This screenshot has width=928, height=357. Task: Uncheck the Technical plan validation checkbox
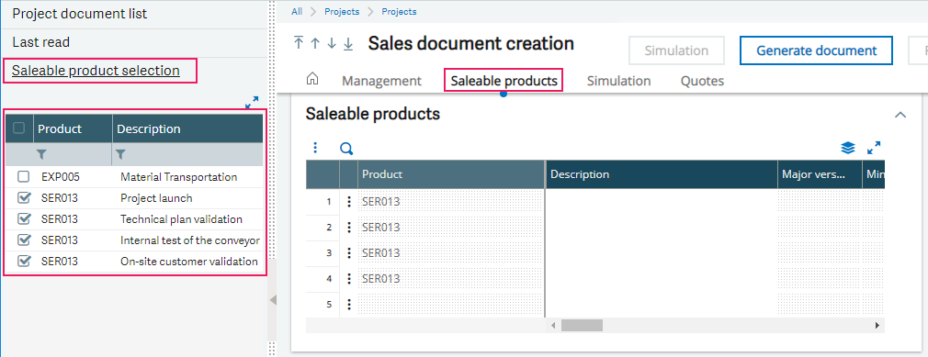(24, 218)
